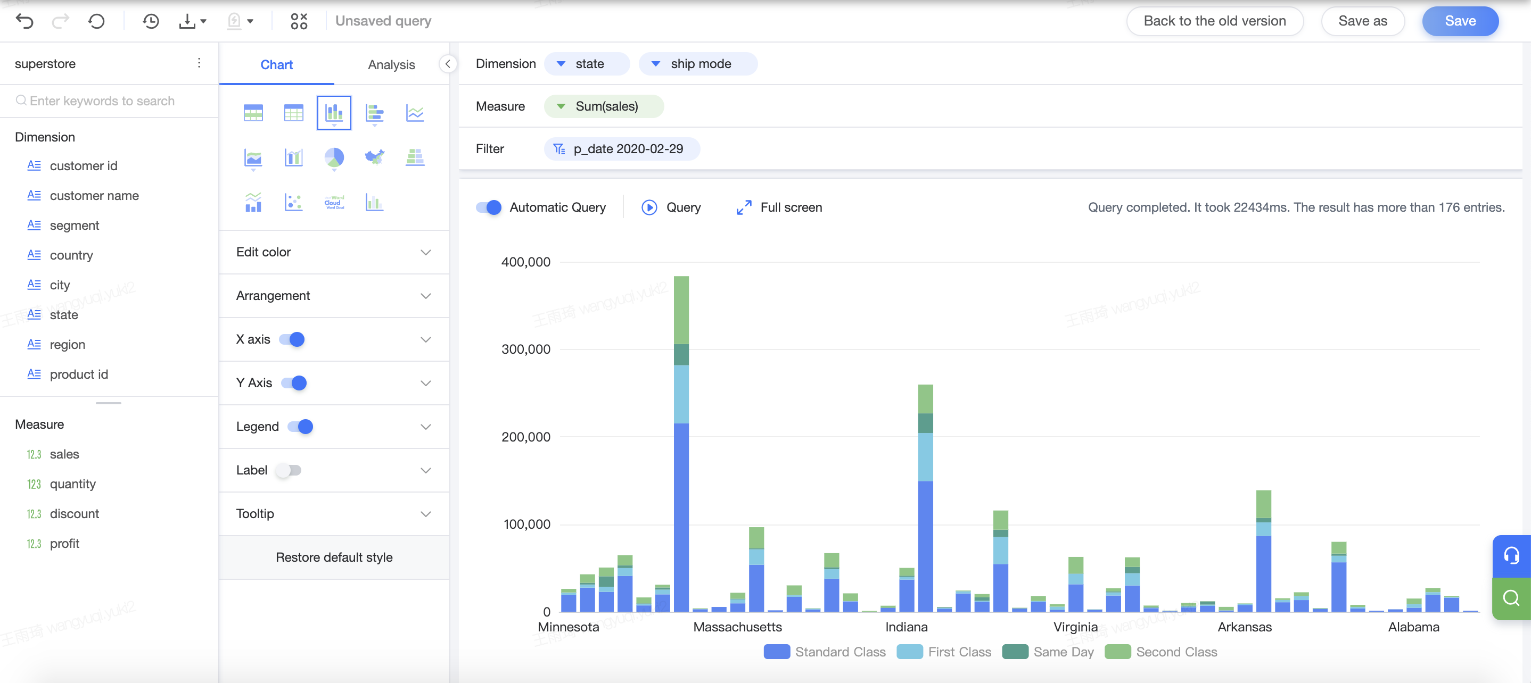Select the funnel pyramid chart type
The height and width of the screenshot is (683, 1531).
[415, 157]
